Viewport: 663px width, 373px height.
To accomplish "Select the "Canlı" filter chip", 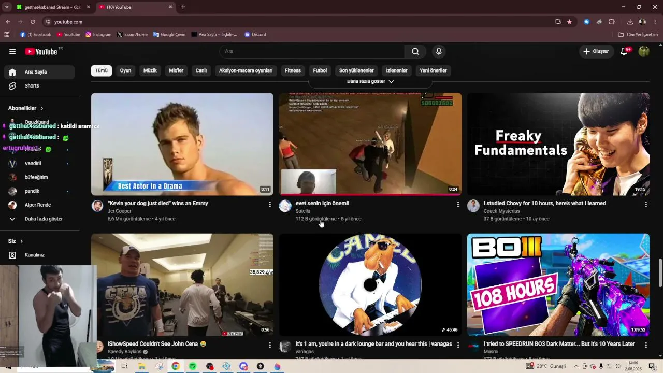I will tap(201, 70).
